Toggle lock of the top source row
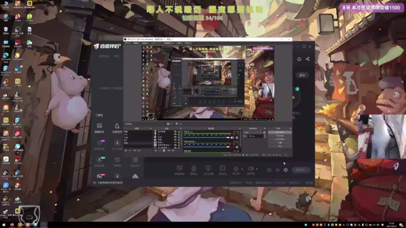 click(179, 132)
